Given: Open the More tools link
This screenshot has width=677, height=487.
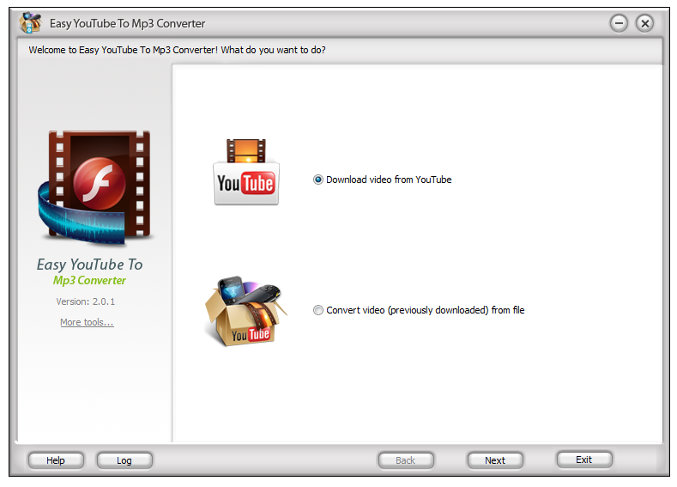Looking at the screenshot, I should tap(87, 322).
